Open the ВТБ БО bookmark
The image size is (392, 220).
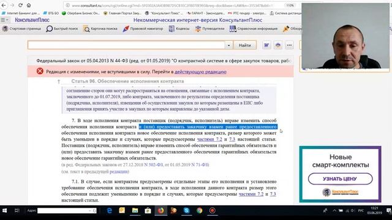click(51, 13)
